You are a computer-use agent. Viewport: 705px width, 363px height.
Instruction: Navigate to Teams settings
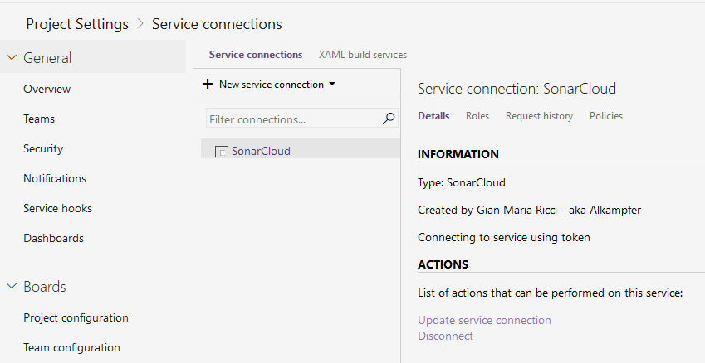coord(39,119)
